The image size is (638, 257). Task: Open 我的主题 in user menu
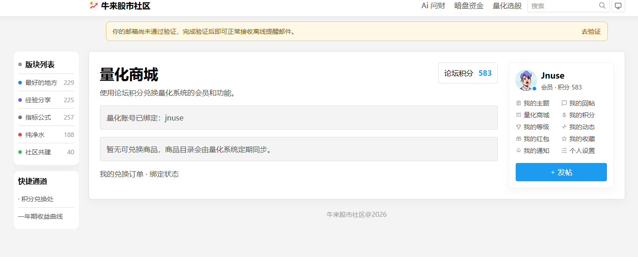(537, 103)
